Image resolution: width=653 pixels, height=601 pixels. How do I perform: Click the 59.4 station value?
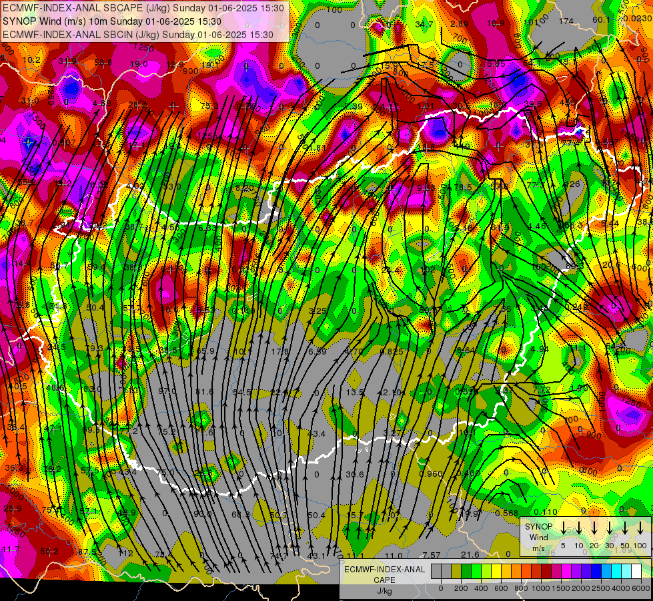(x=96, y=266)
